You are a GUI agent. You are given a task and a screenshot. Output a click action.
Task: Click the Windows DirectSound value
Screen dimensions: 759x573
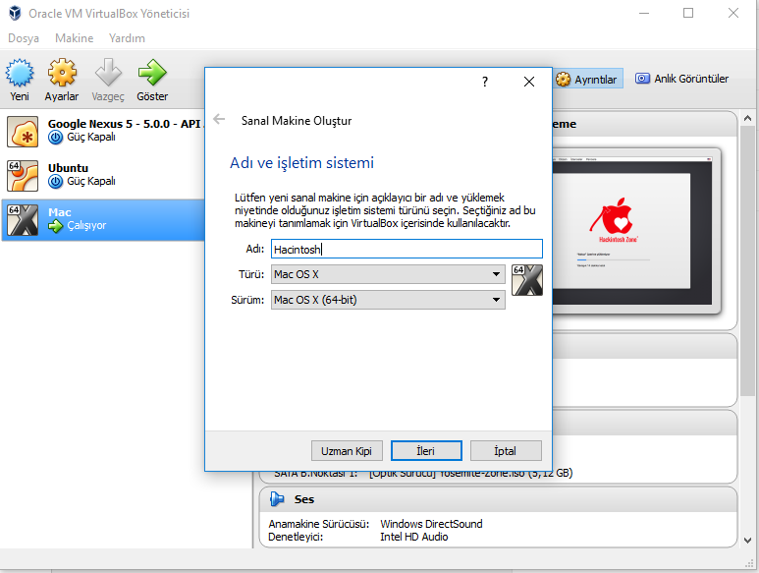tap(431, 524)
